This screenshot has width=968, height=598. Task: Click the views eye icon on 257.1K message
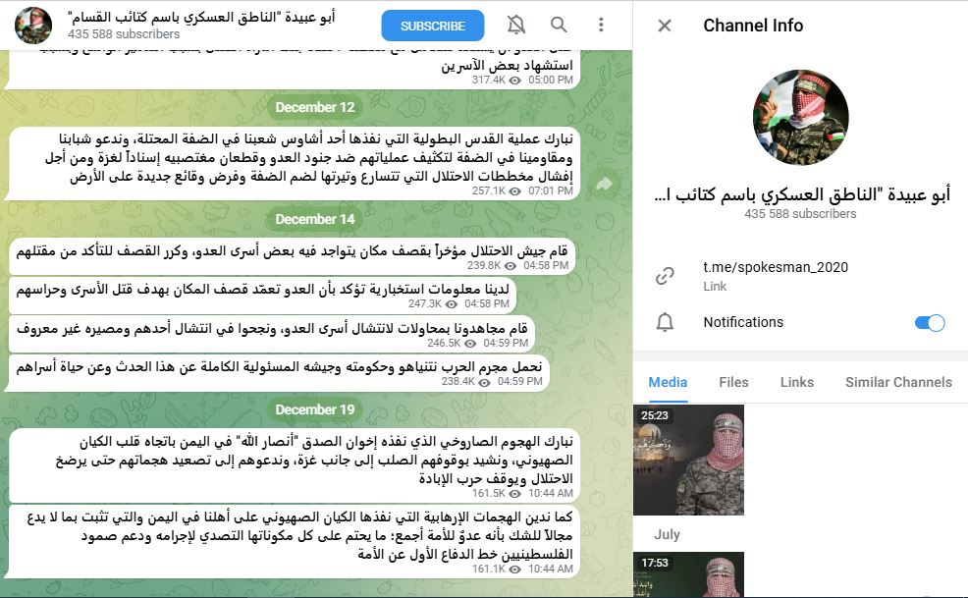(514, 191)
